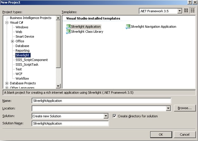This screenshot has width=198, height=141.
Task: Expand the Other Languages tree node
Action: (7, 88)
